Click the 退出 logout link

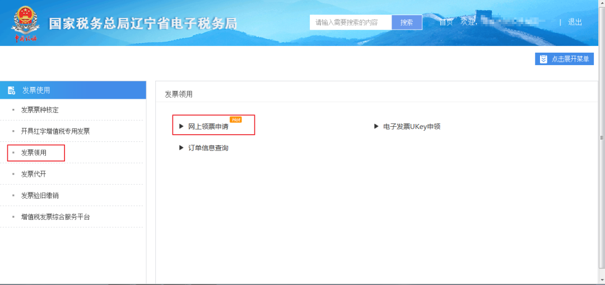[x=575, y=22]
